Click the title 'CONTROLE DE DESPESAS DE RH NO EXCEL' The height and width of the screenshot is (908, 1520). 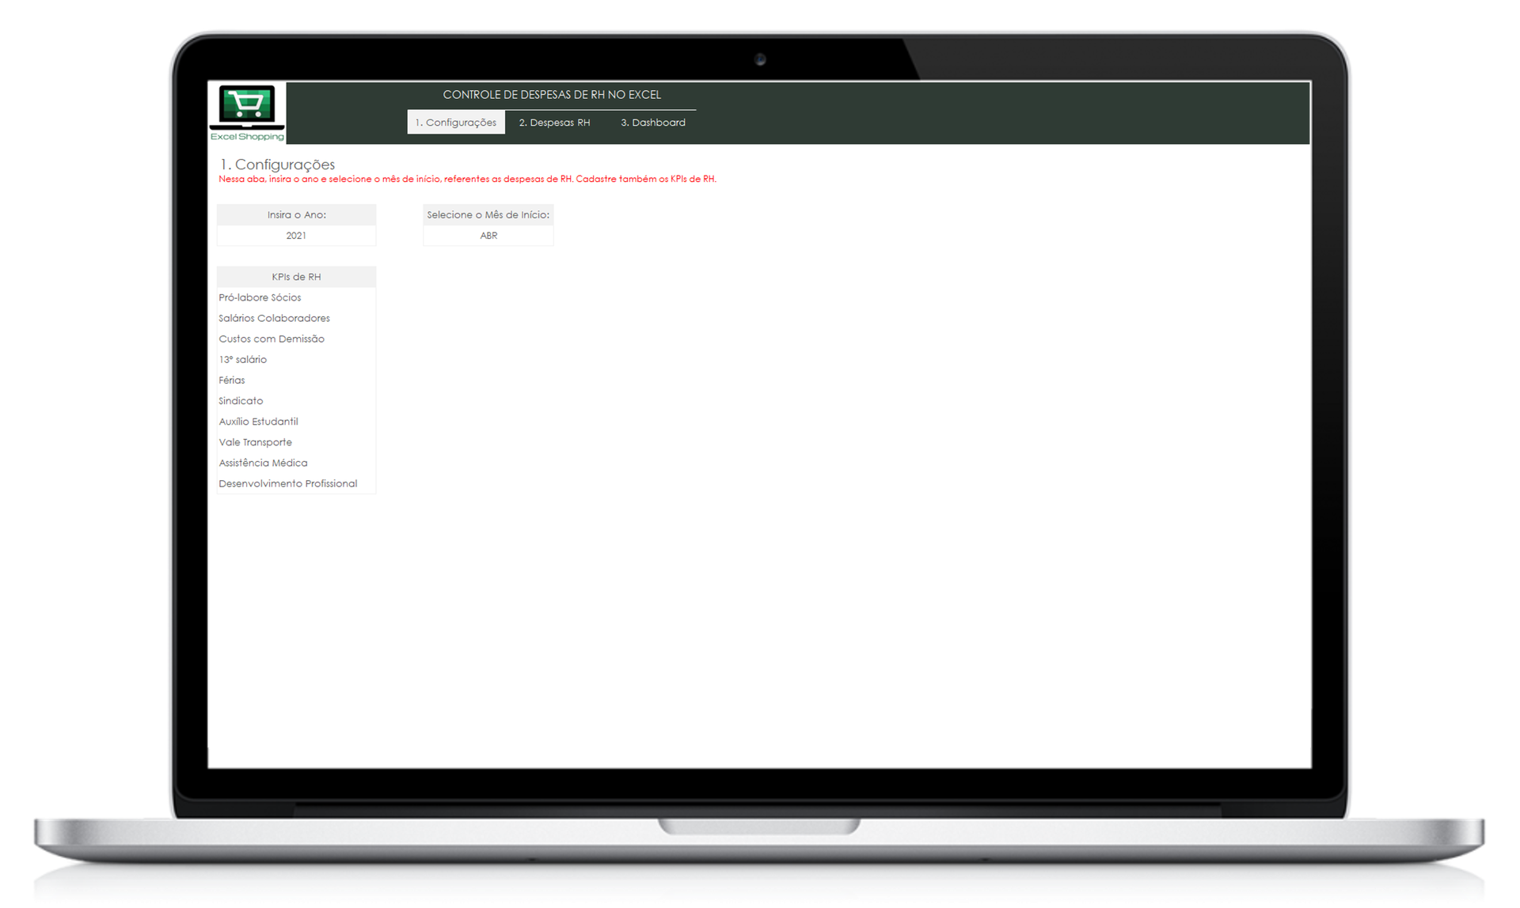pyautogui.click(x=552, y=94)
